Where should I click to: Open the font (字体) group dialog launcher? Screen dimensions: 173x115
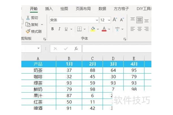click(x=125, y=39)
